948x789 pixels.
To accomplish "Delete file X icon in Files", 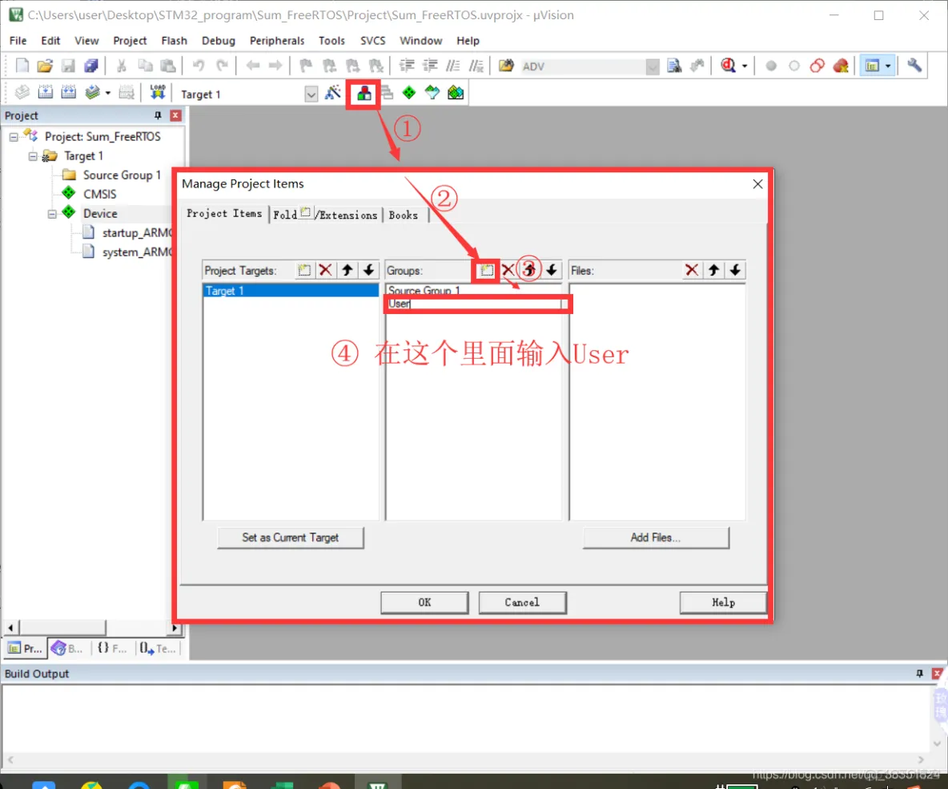I will tap(692, 270).
